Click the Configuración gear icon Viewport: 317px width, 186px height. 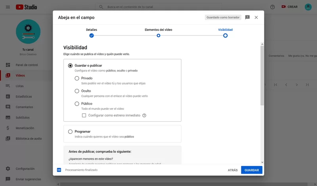(x=8, y=169)
